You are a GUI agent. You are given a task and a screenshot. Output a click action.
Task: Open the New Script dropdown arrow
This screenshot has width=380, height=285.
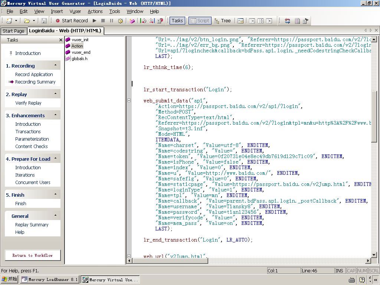tap(16, 21)
